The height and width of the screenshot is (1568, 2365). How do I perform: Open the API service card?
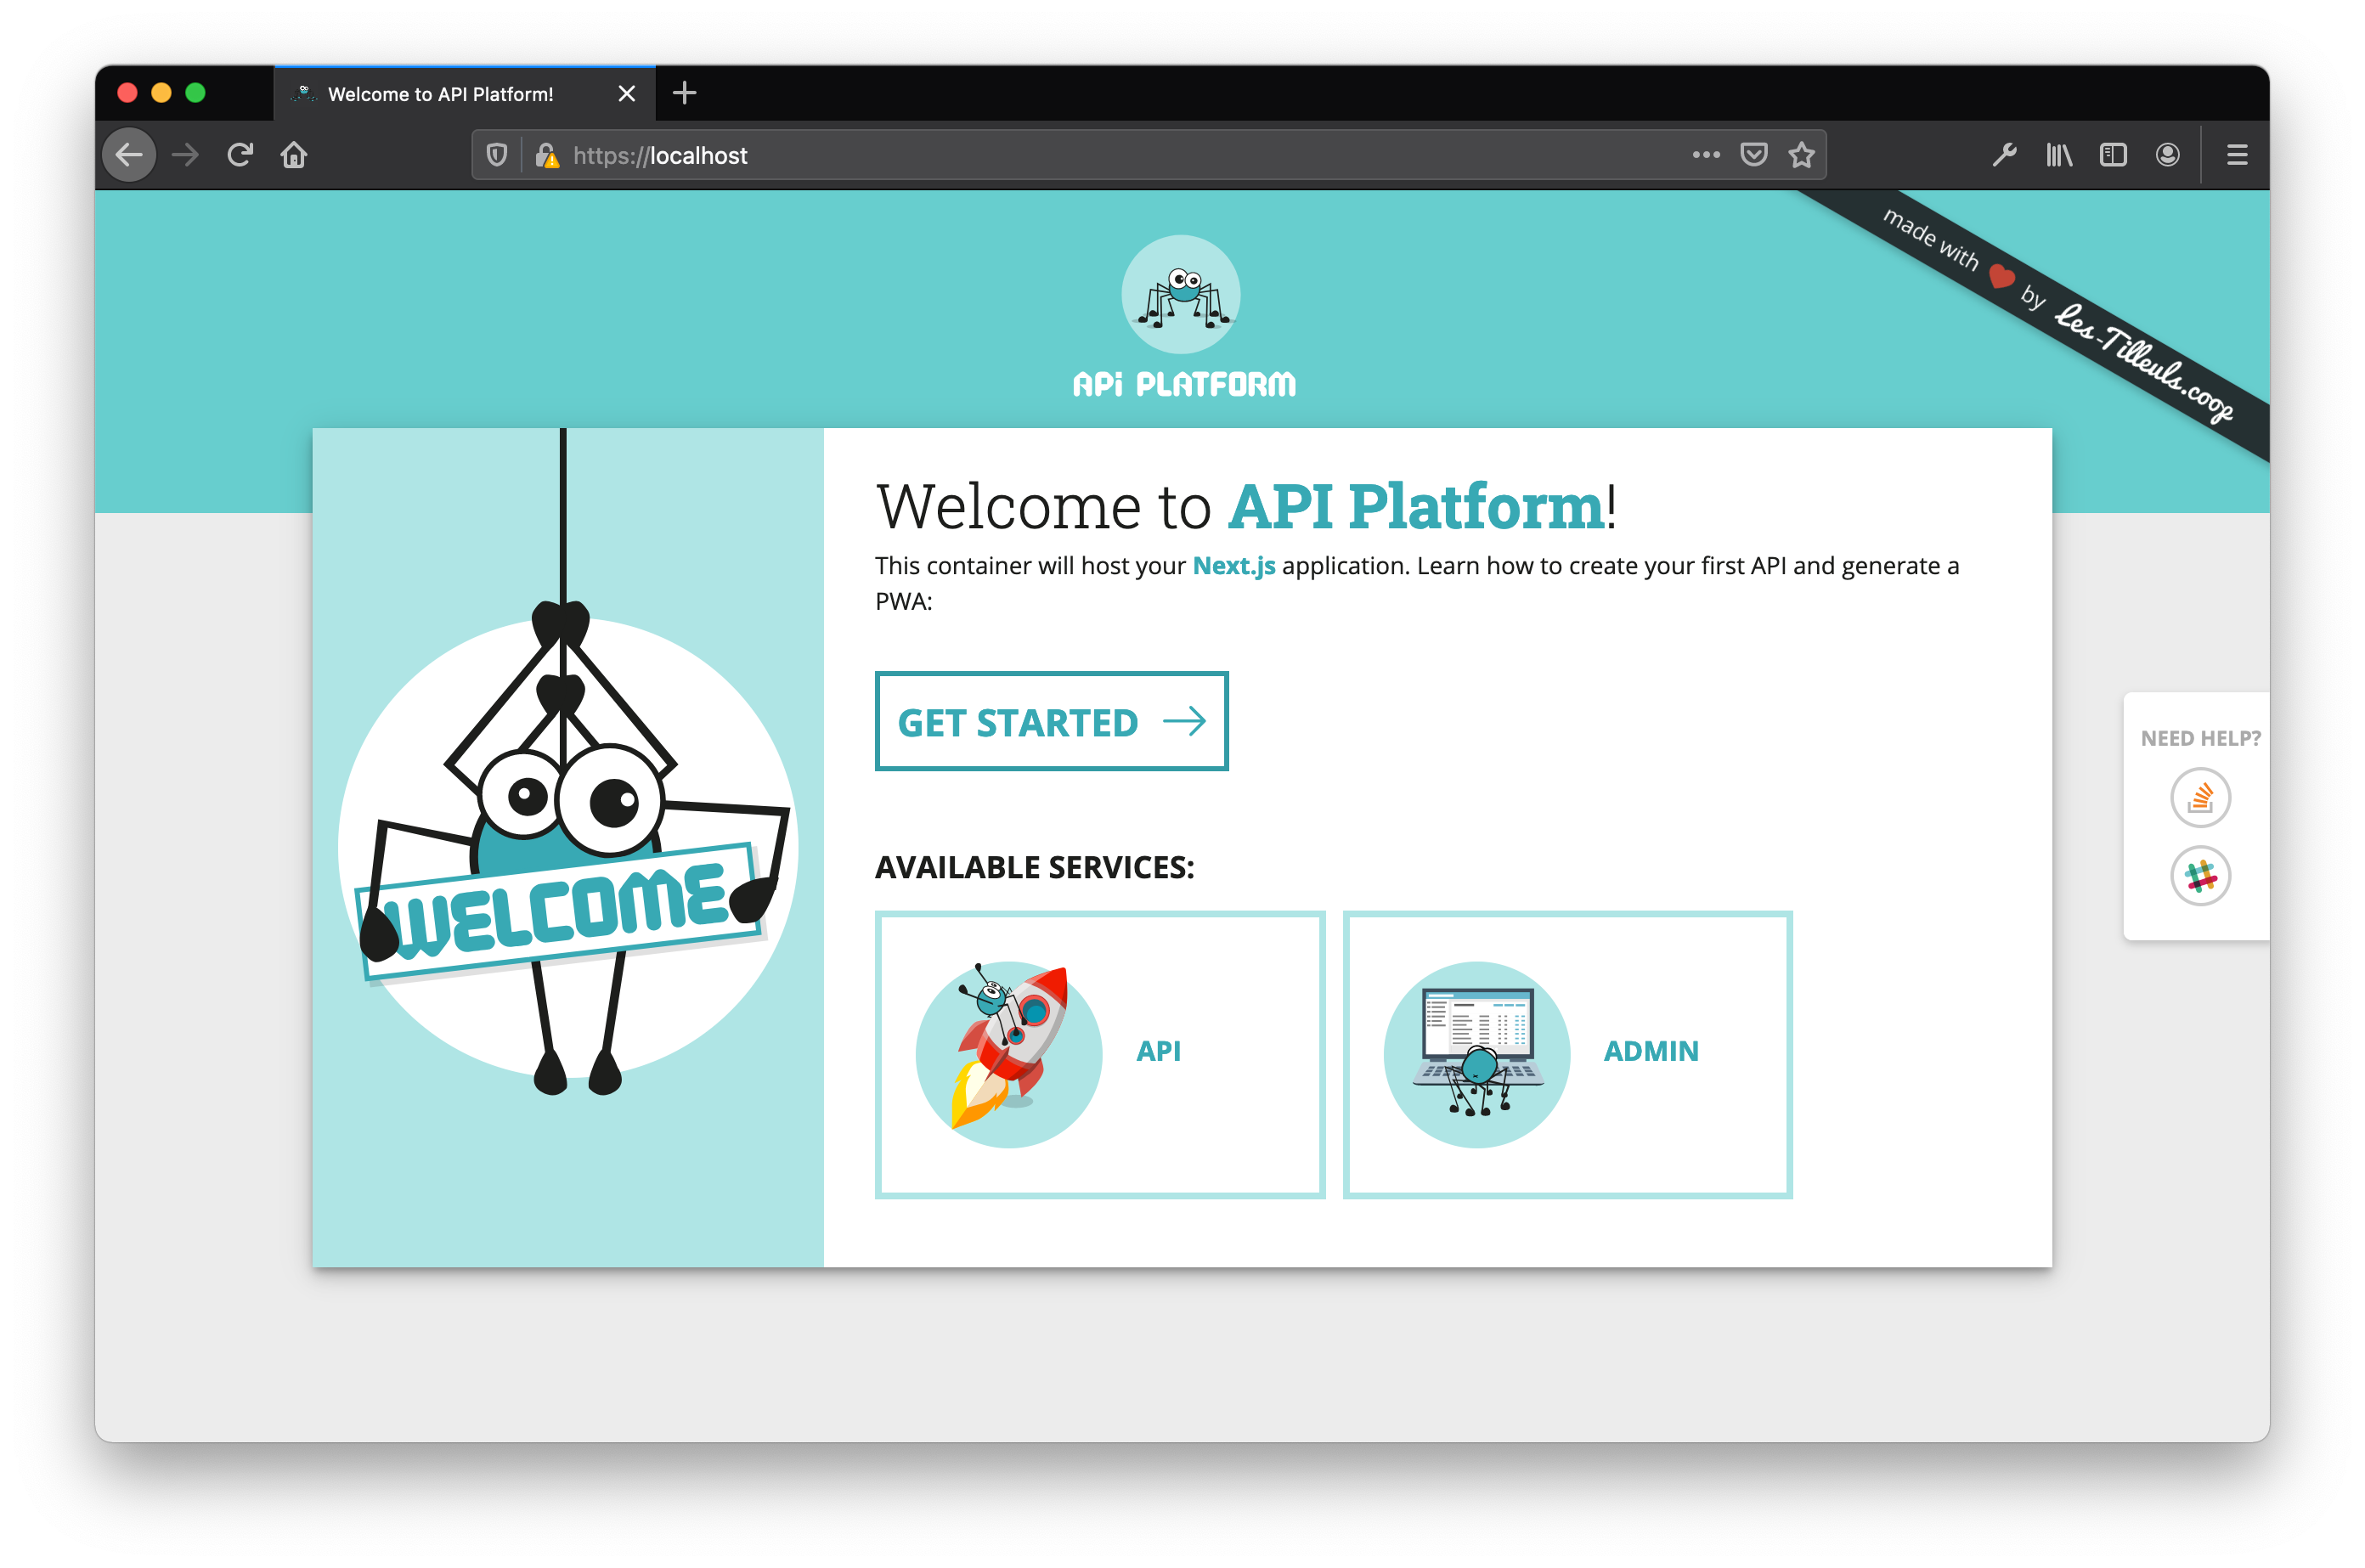(1099, 1054)
